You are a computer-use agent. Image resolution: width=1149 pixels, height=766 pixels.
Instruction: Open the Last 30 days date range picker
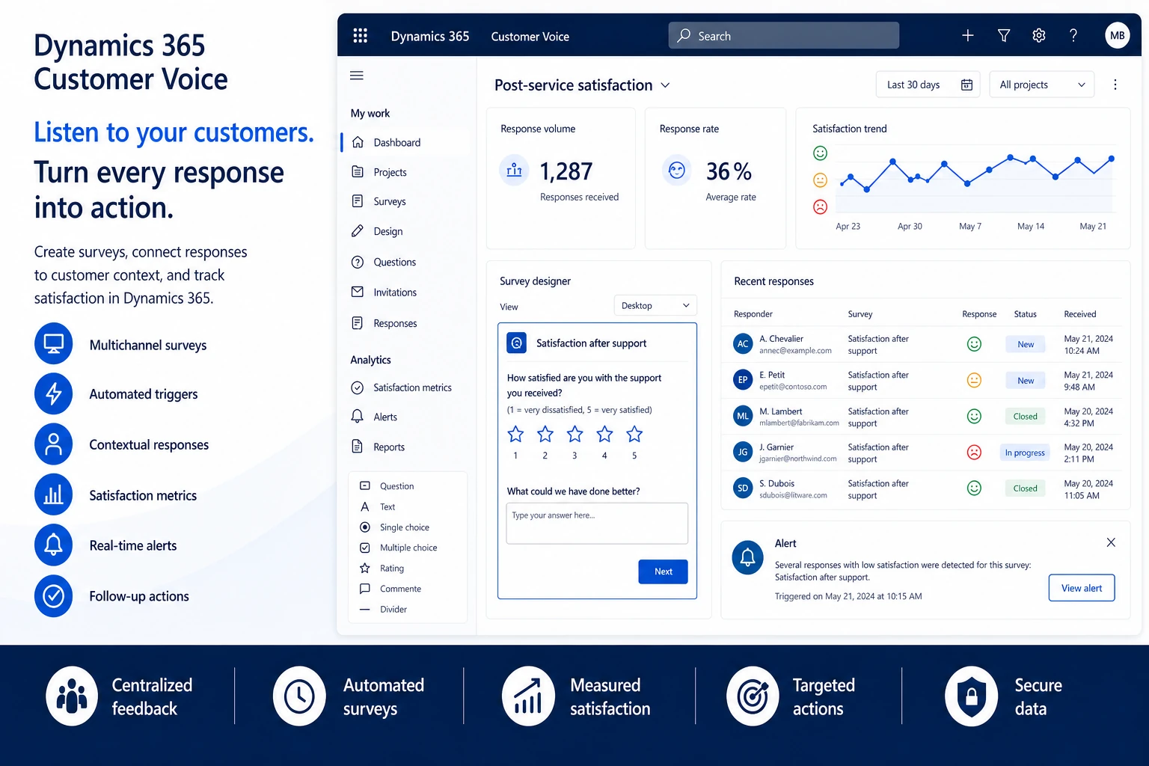[x=928, y=85]
